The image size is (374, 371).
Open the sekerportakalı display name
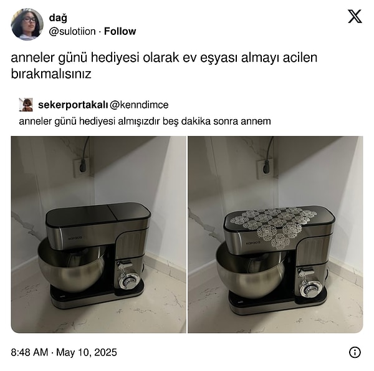(73, 105)
